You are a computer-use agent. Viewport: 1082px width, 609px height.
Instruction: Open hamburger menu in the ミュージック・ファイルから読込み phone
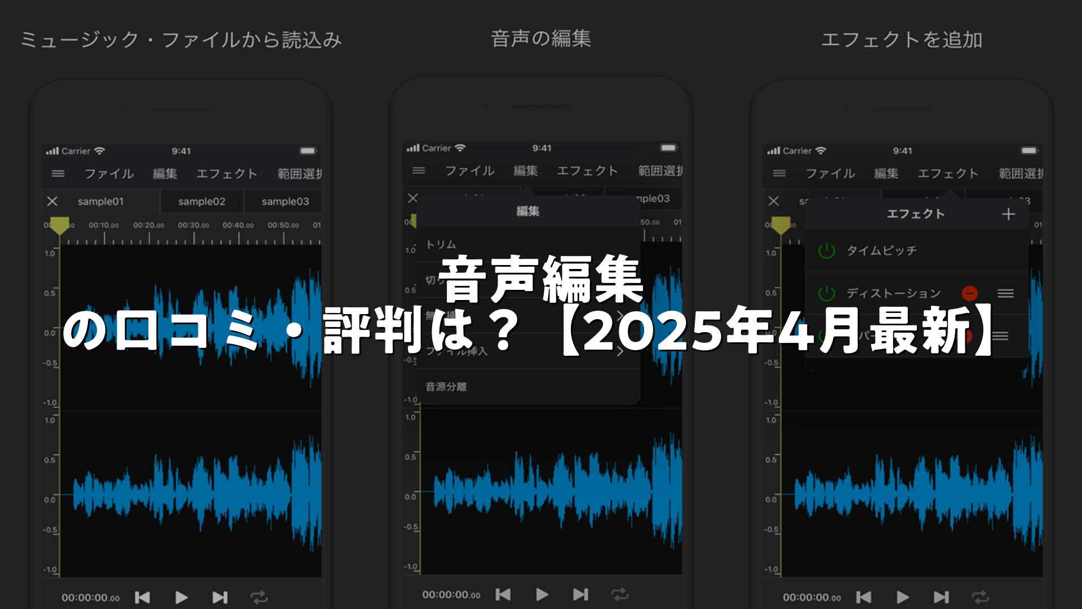point(58,174)
